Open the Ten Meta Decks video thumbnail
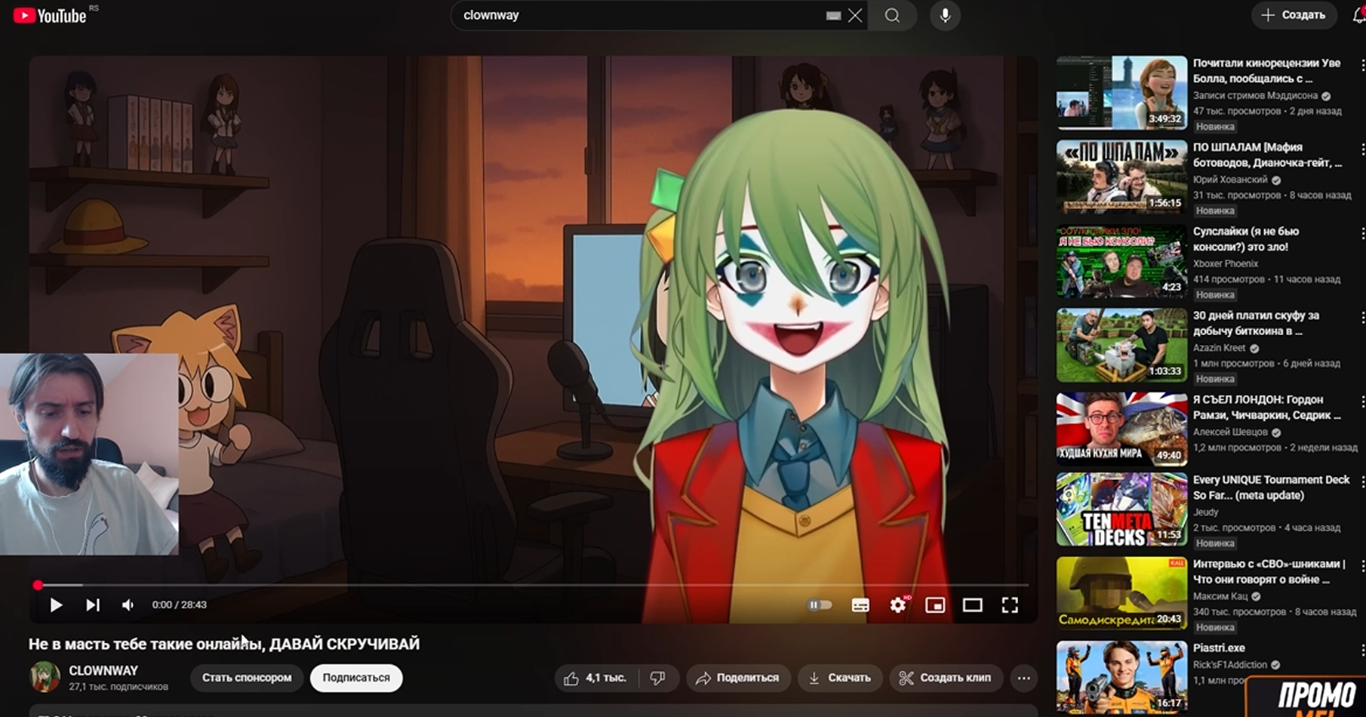The width and height of the screenshot is (1366, 717). coord(1121,509)
